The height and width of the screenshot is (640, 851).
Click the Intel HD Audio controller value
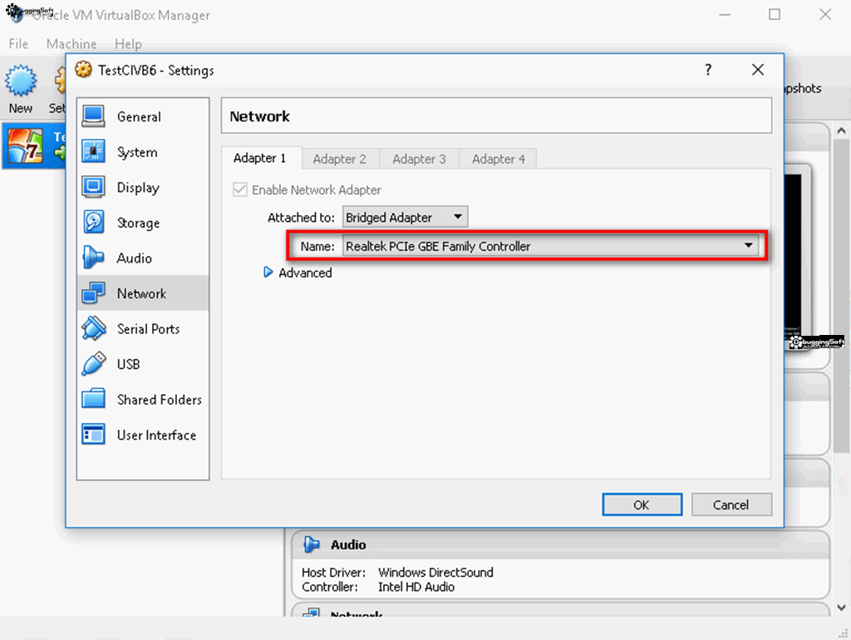416,587
